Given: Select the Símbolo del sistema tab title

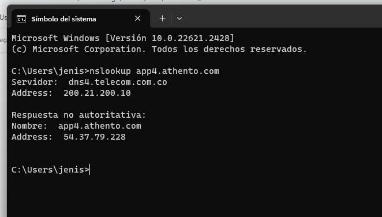Looking at the screenshot, I should [64, 19].
